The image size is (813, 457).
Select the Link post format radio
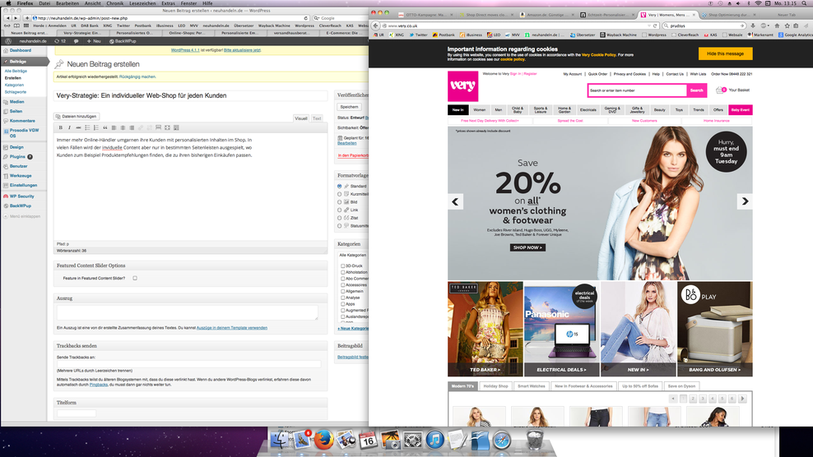click(340, 210)
